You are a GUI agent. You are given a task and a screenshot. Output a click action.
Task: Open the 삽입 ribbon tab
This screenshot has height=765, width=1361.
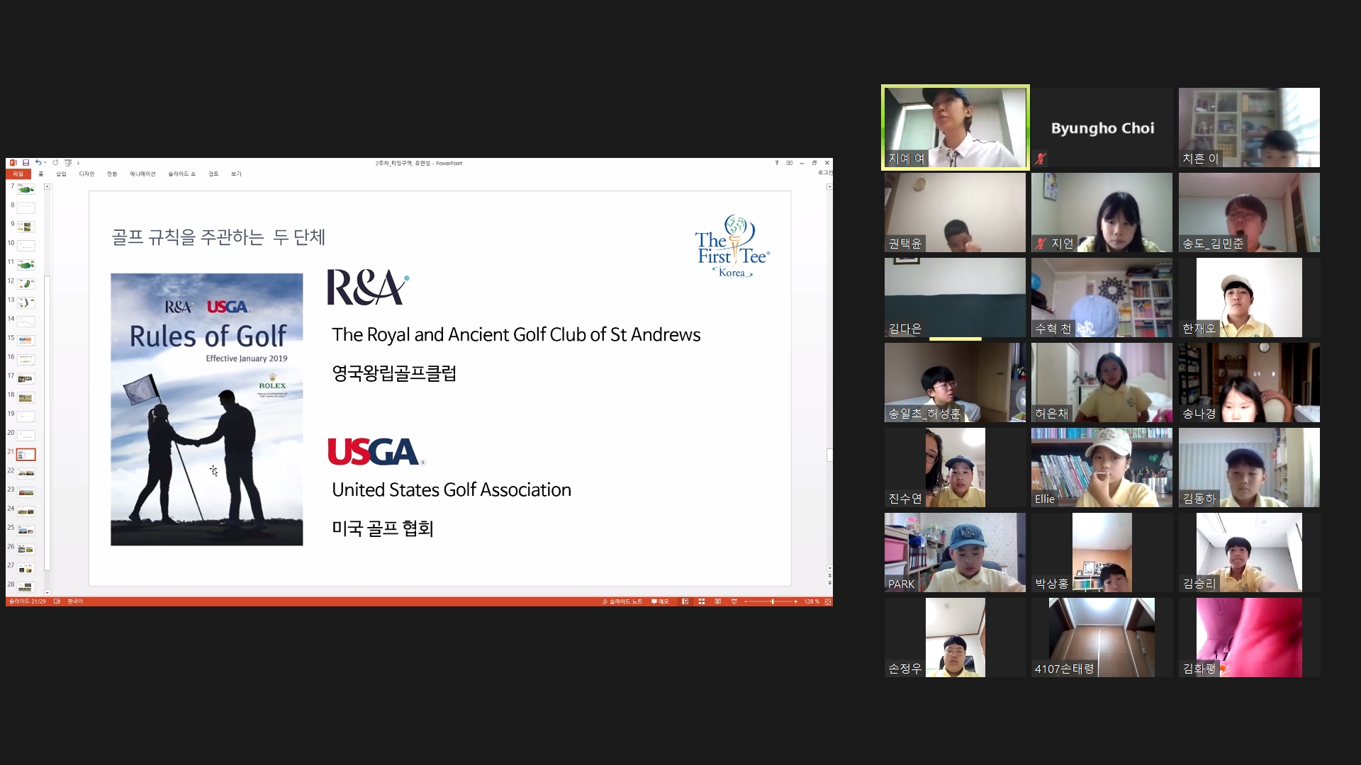pyautogui.click(x=61, y=174)
